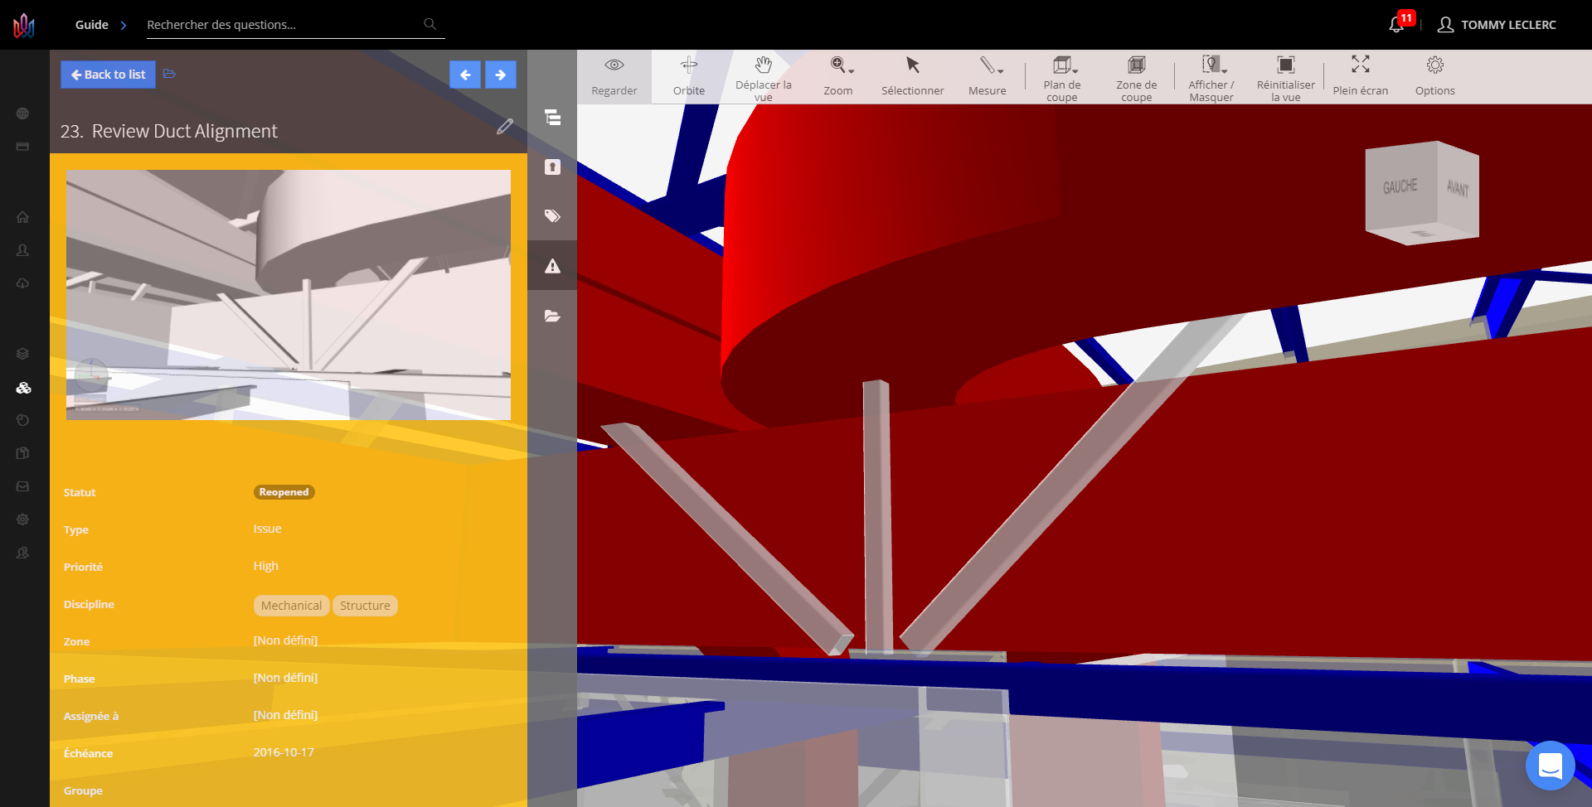Activate the Zone de coupe tool
Image resolution: width=1592 pixels, height=807 pixels.
(x=1137, y=77)
